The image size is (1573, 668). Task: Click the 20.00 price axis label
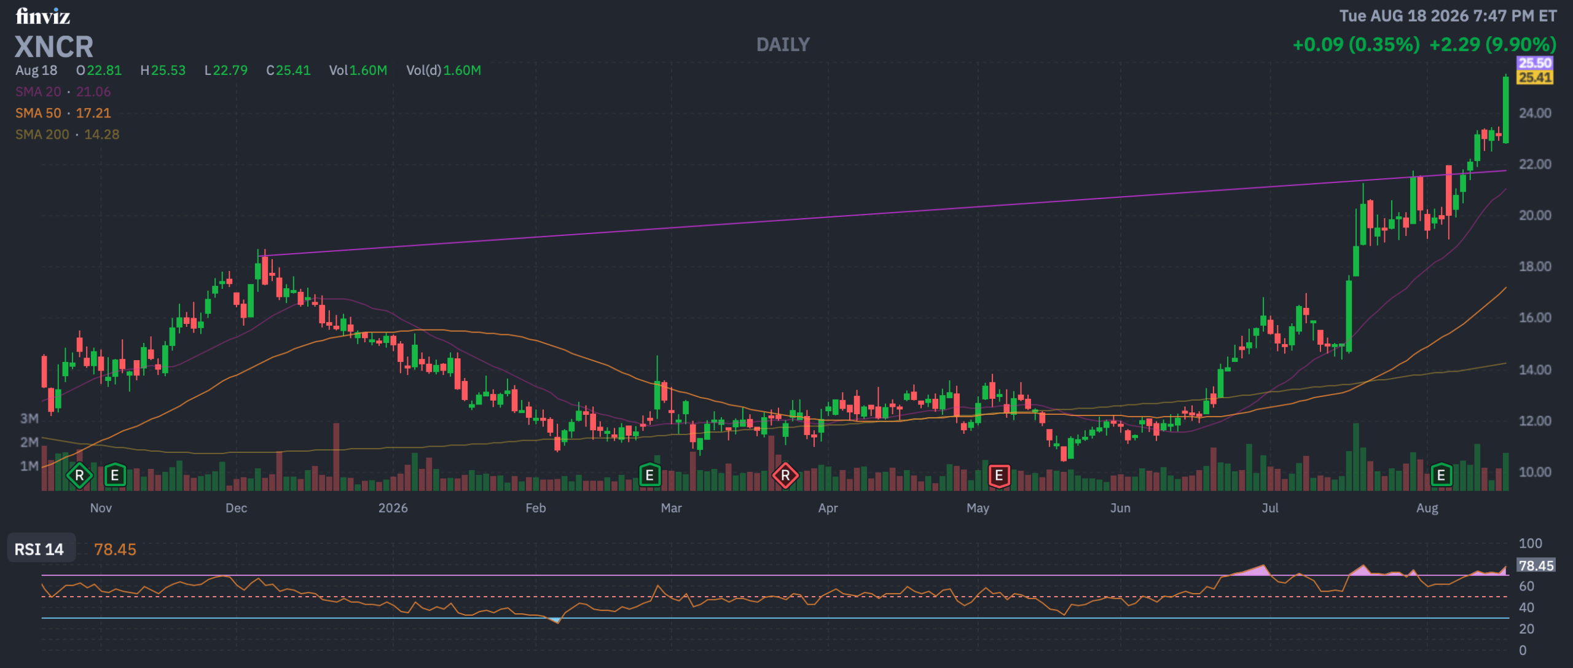[1535, 215]
